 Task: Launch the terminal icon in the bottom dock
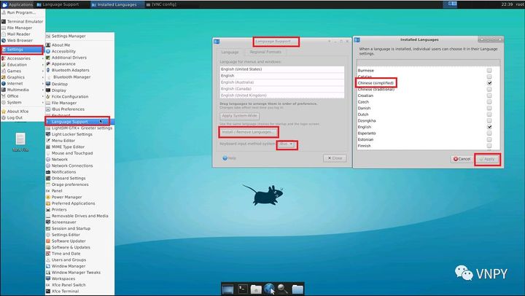[x=242, y=289]
